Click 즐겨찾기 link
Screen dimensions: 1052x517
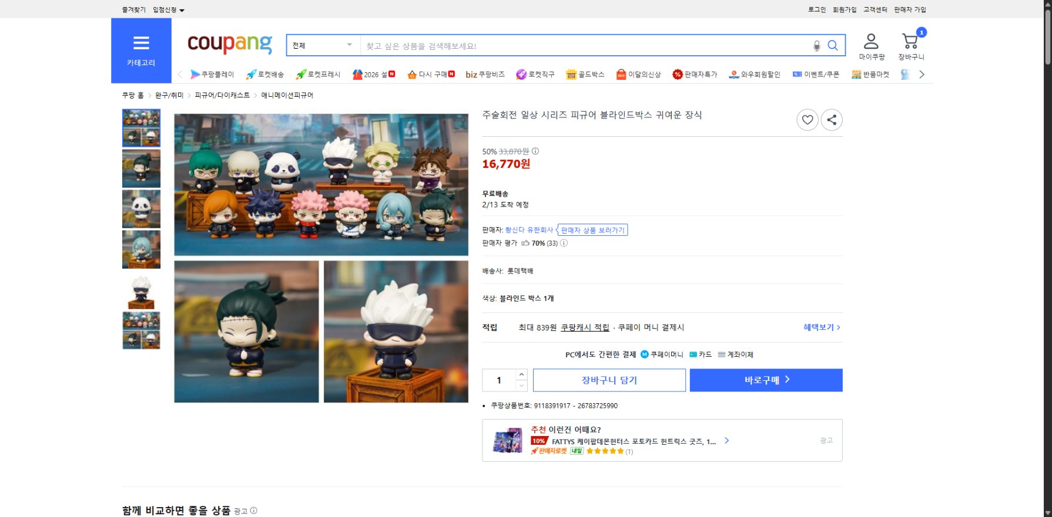click(x=134, y=9)
